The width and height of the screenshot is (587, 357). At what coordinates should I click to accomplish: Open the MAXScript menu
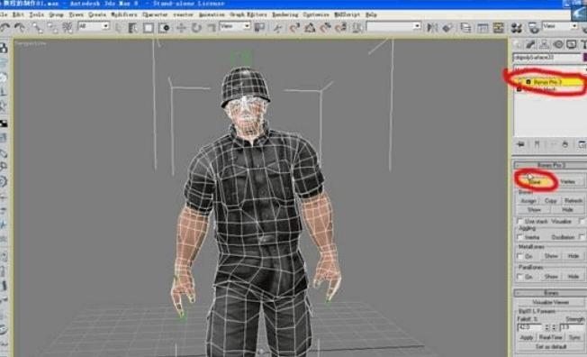pos(347,14)
